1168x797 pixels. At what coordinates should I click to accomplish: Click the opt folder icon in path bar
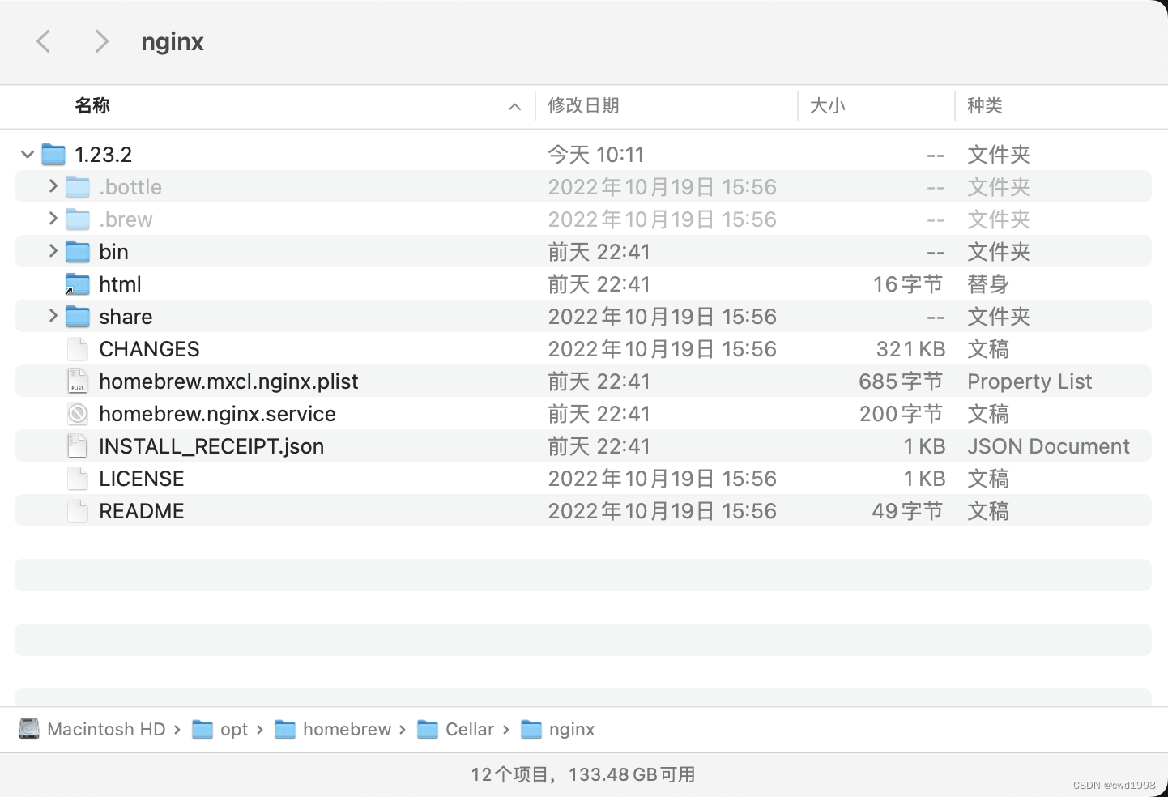(202, 730)
